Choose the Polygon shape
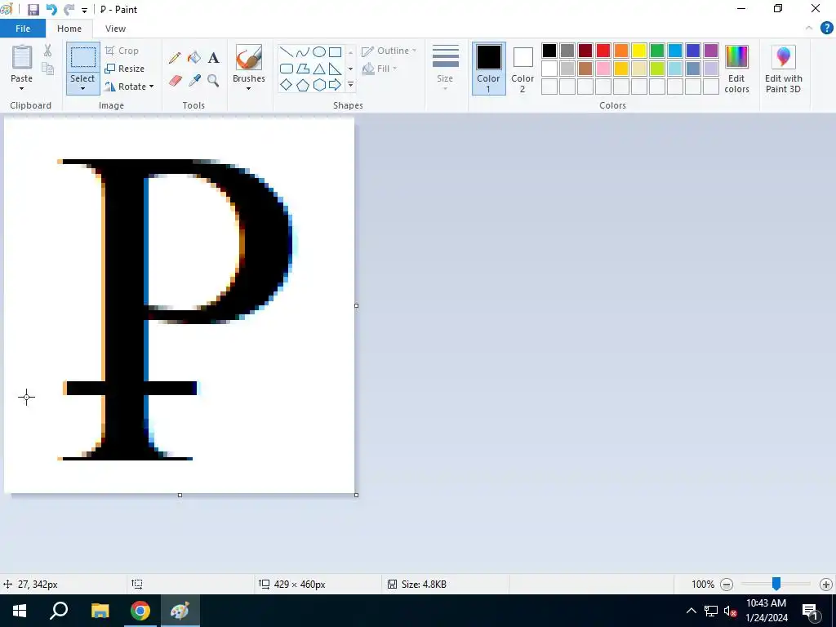This screenshot has height=627, width=836. coord(303,69)
